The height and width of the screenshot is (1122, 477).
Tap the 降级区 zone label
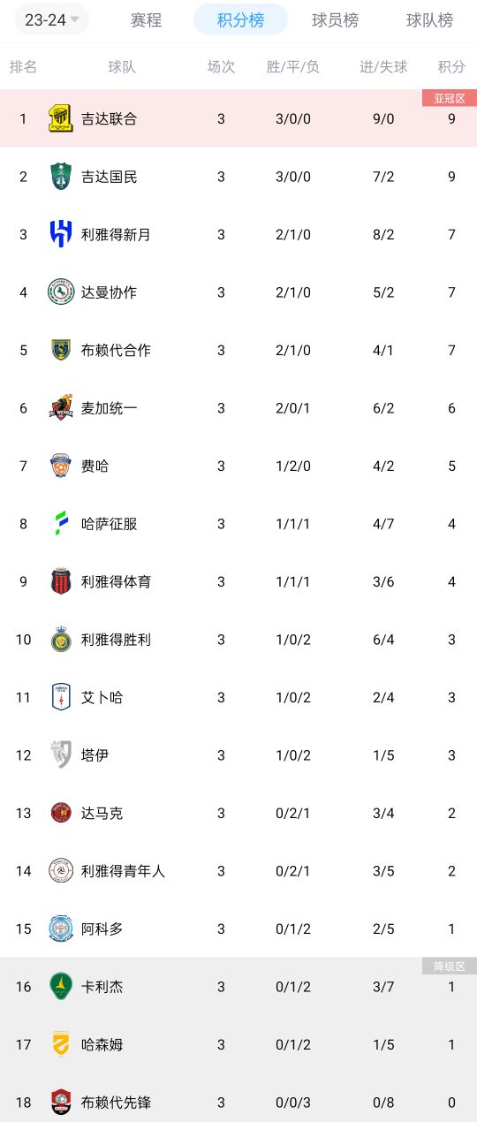click(450, 966)
